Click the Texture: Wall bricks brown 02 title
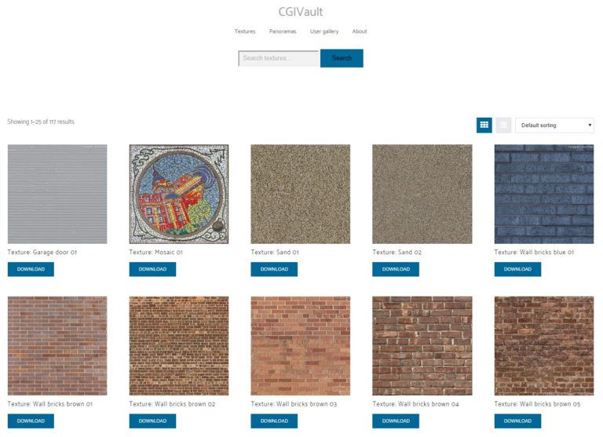The height and width of the screenshot is (437, 603). pos(172,404)
